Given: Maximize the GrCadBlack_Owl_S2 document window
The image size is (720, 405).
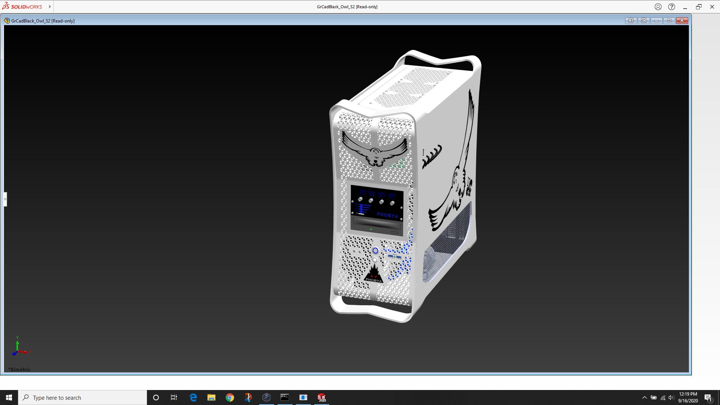Looking at the screenshot, I should tap(669, 21).
